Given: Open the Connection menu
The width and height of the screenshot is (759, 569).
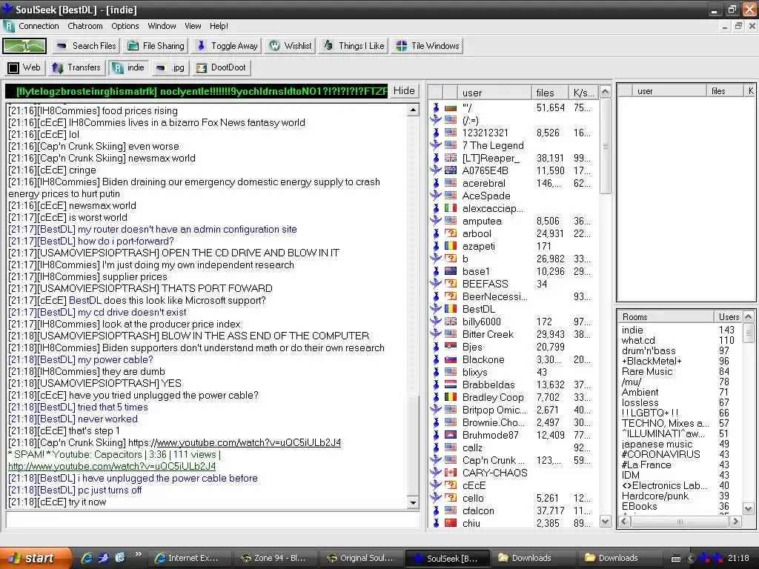Looking at the screenshot, I should pos(39,26).
